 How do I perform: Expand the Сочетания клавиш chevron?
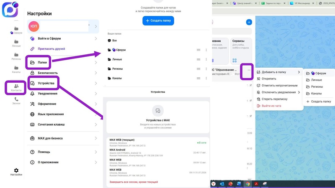click(96, 124)
